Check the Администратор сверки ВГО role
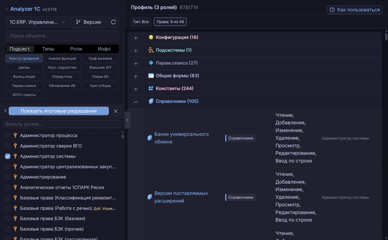 (x=8, y=146)
